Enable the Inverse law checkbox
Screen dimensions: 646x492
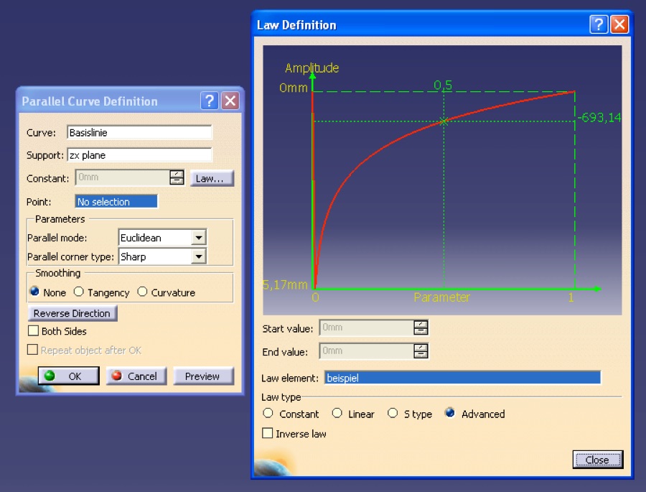pyautogui.click(x=268, y=433)
